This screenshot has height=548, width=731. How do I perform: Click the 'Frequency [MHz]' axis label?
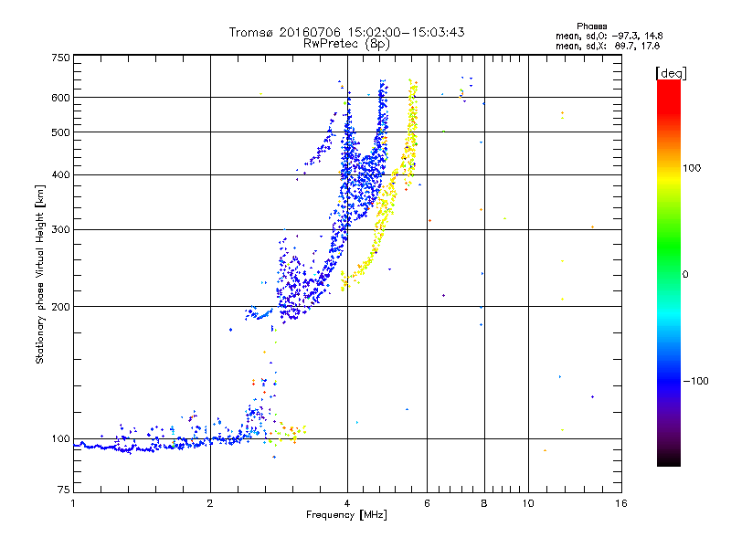pos(346,515)
